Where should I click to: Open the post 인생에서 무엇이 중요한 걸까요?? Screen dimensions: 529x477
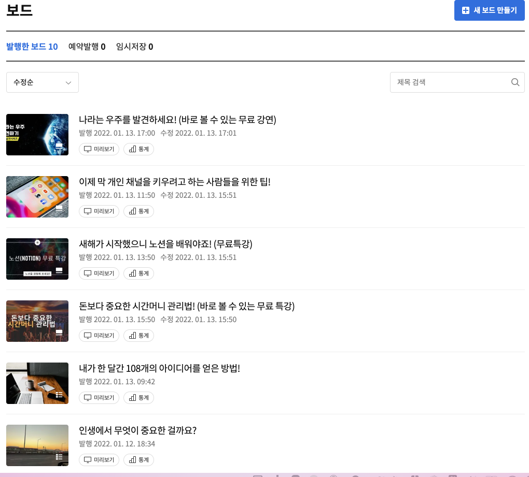point(137,430)
